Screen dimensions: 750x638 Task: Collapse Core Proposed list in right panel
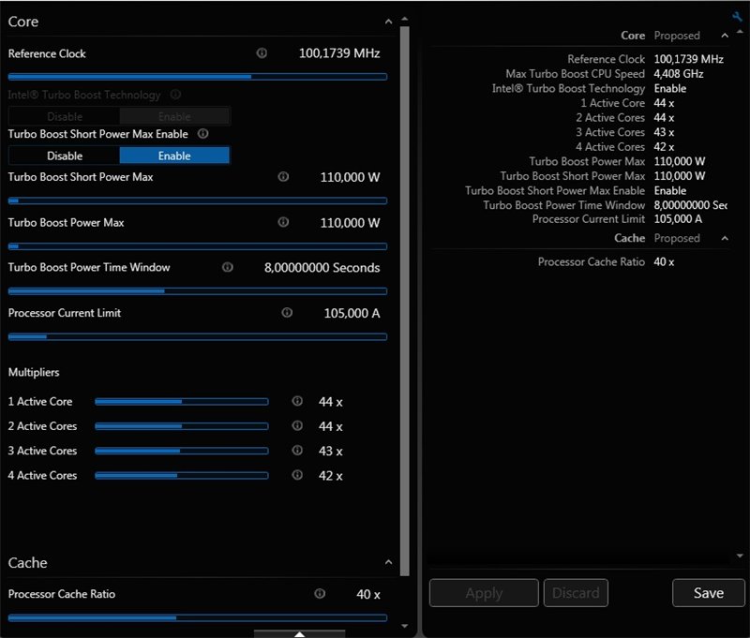tap(725, 36)
